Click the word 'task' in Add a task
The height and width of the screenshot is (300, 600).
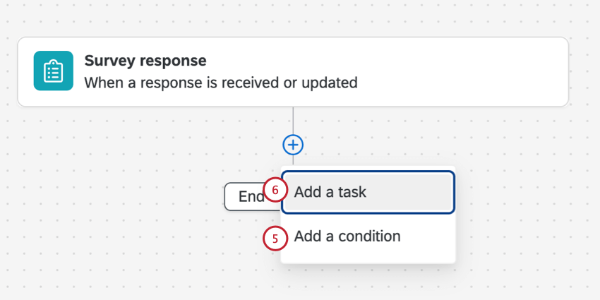352,192
